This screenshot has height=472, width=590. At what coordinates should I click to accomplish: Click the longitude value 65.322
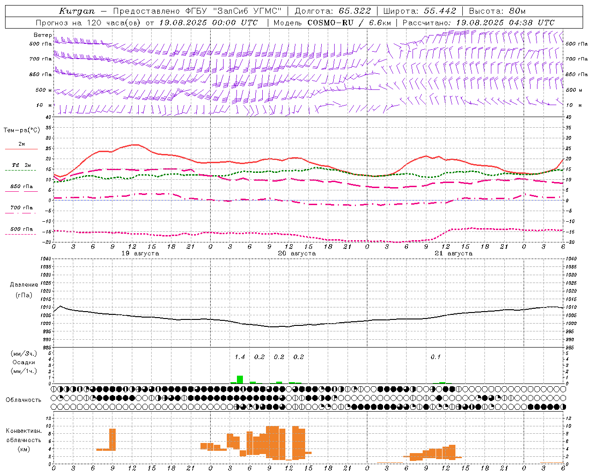tap(354, 11)
